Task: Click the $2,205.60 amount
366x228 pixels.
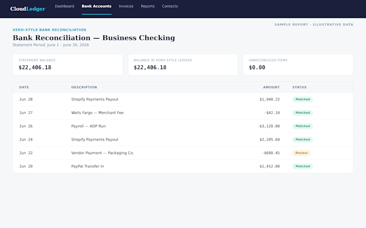Action: coord(270,139)
